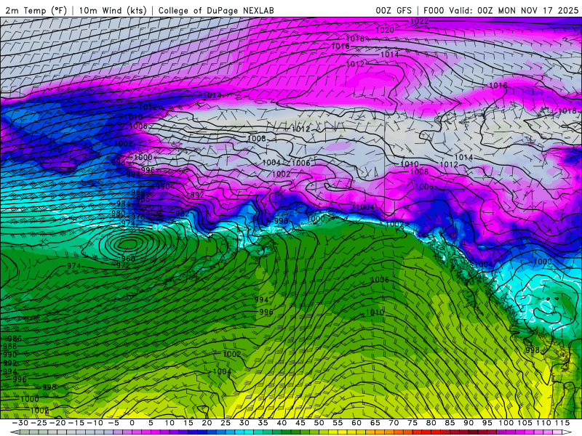Click the -30 value on temperature scale
The image size is (582, 436).
(x=20, y=423)
